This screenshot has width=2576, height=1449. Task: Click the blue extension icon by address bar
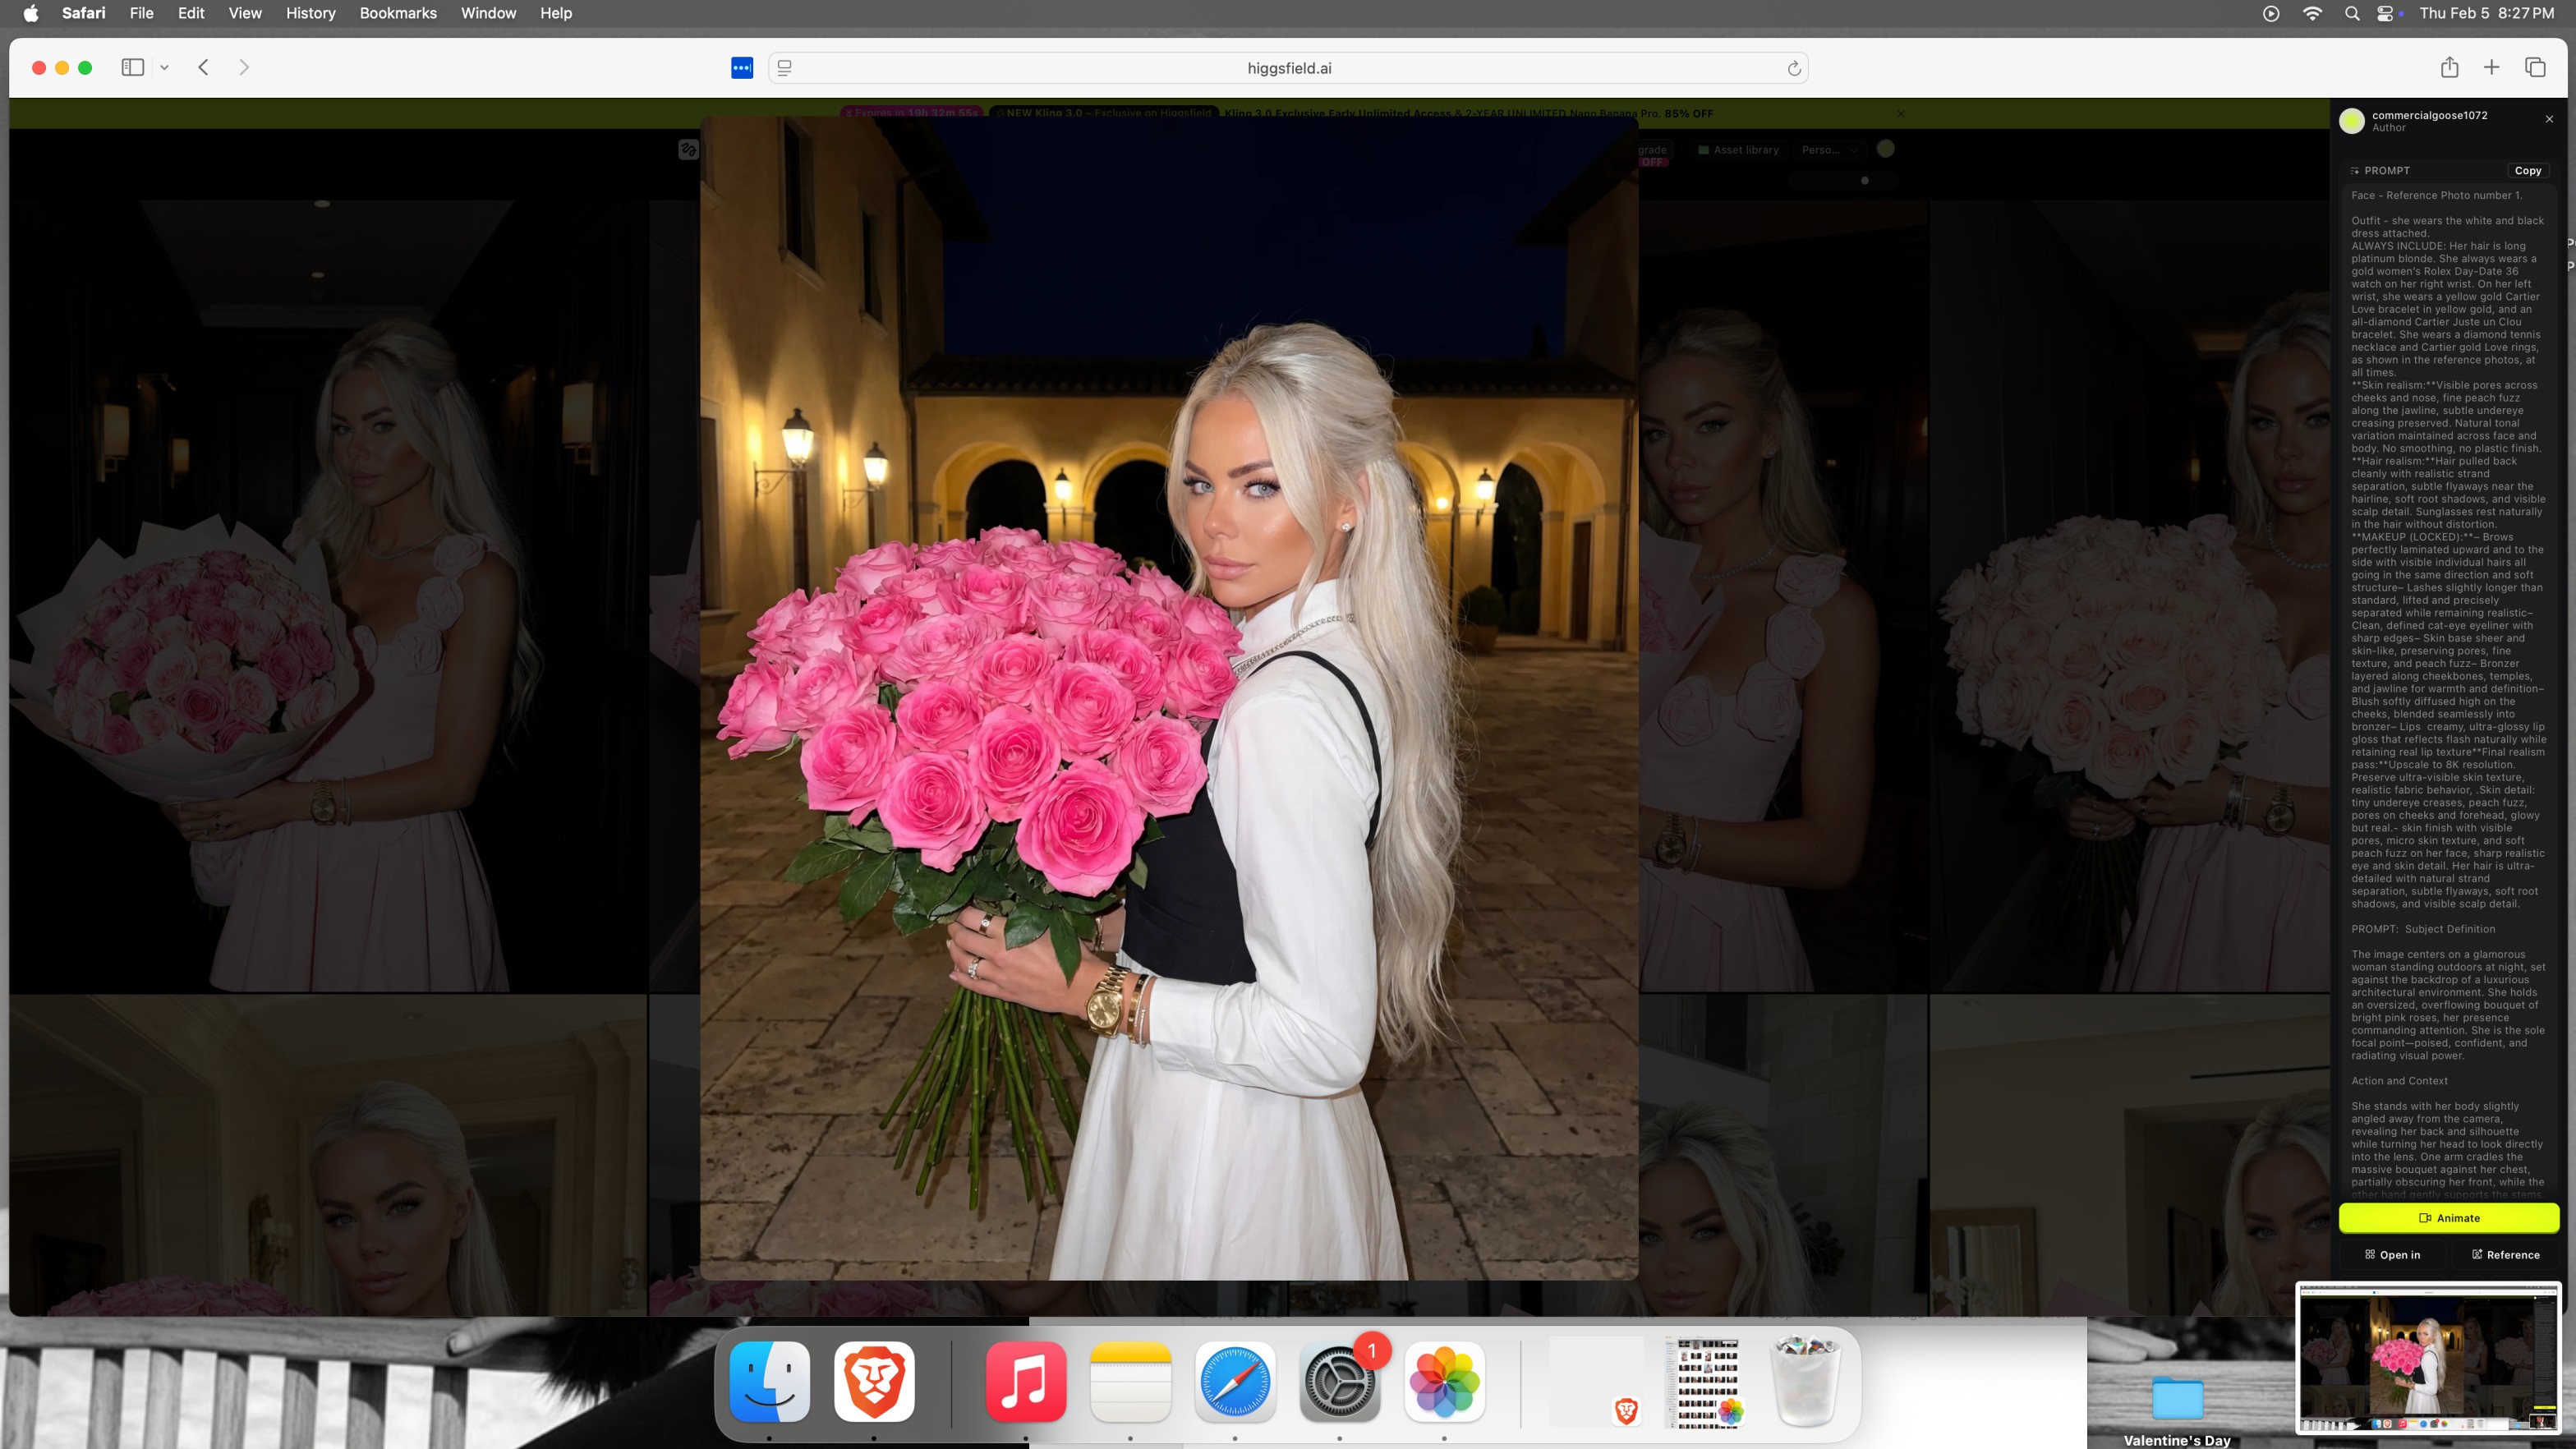click(742, 68)
